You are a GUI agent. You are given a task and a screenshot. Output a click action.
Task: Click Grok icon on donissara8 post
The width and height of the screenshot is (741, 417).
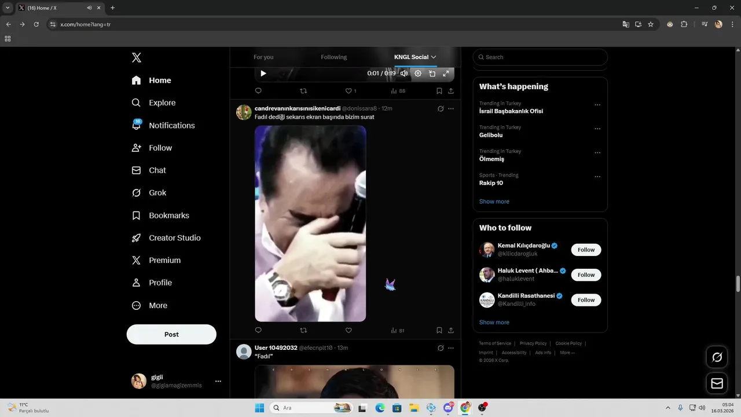point(441,108)
